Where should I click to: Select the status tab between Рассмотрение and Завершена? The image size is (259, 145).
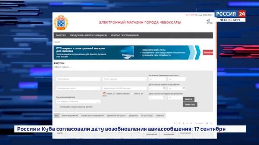tap(116, 116)
